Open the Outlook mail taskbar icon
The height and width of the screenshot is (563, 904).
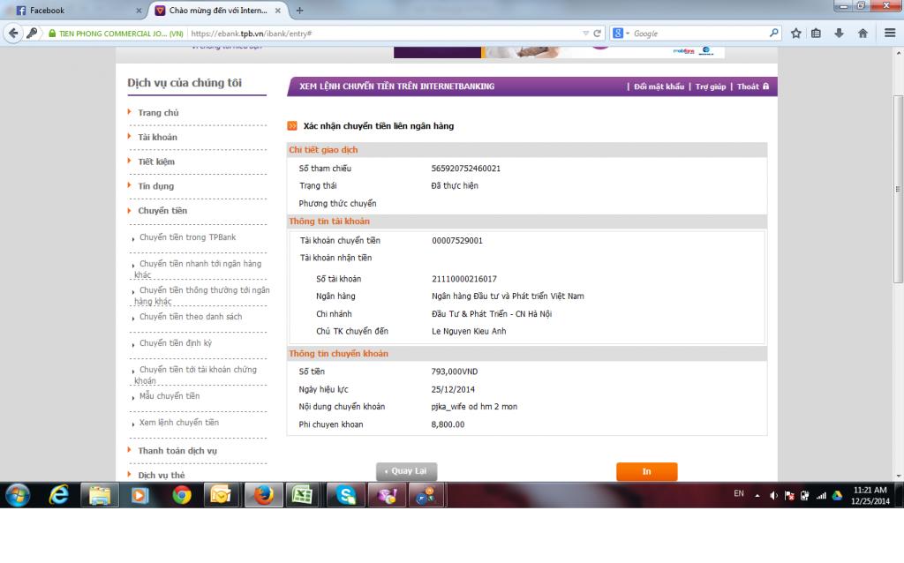tap(221, 496)
